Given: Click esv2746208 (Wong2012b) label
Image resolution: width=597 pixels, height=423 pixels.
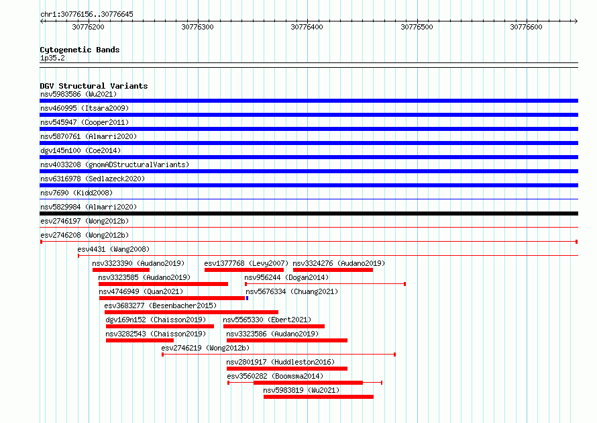Looking at the screenshot, I should 85,235.
